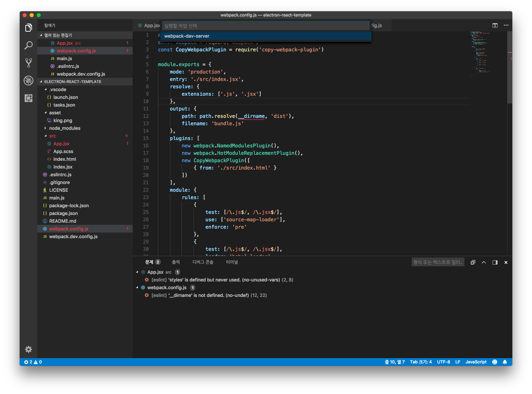Image resolution: width=532 pixels, height=394 pixels.
Task: Open index.jsx in the src folder
Action: 85,167
